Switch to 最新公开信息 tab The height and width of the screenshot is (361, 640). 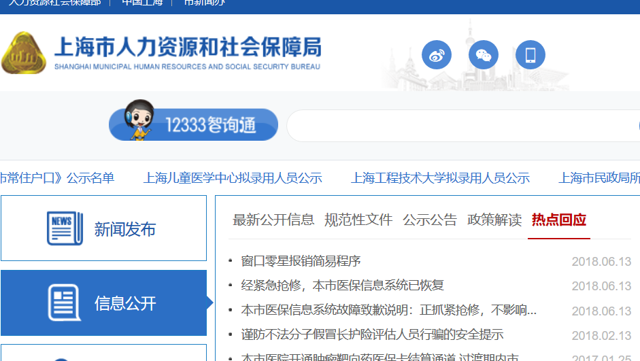pyautogui.click(x=273, y=220)
